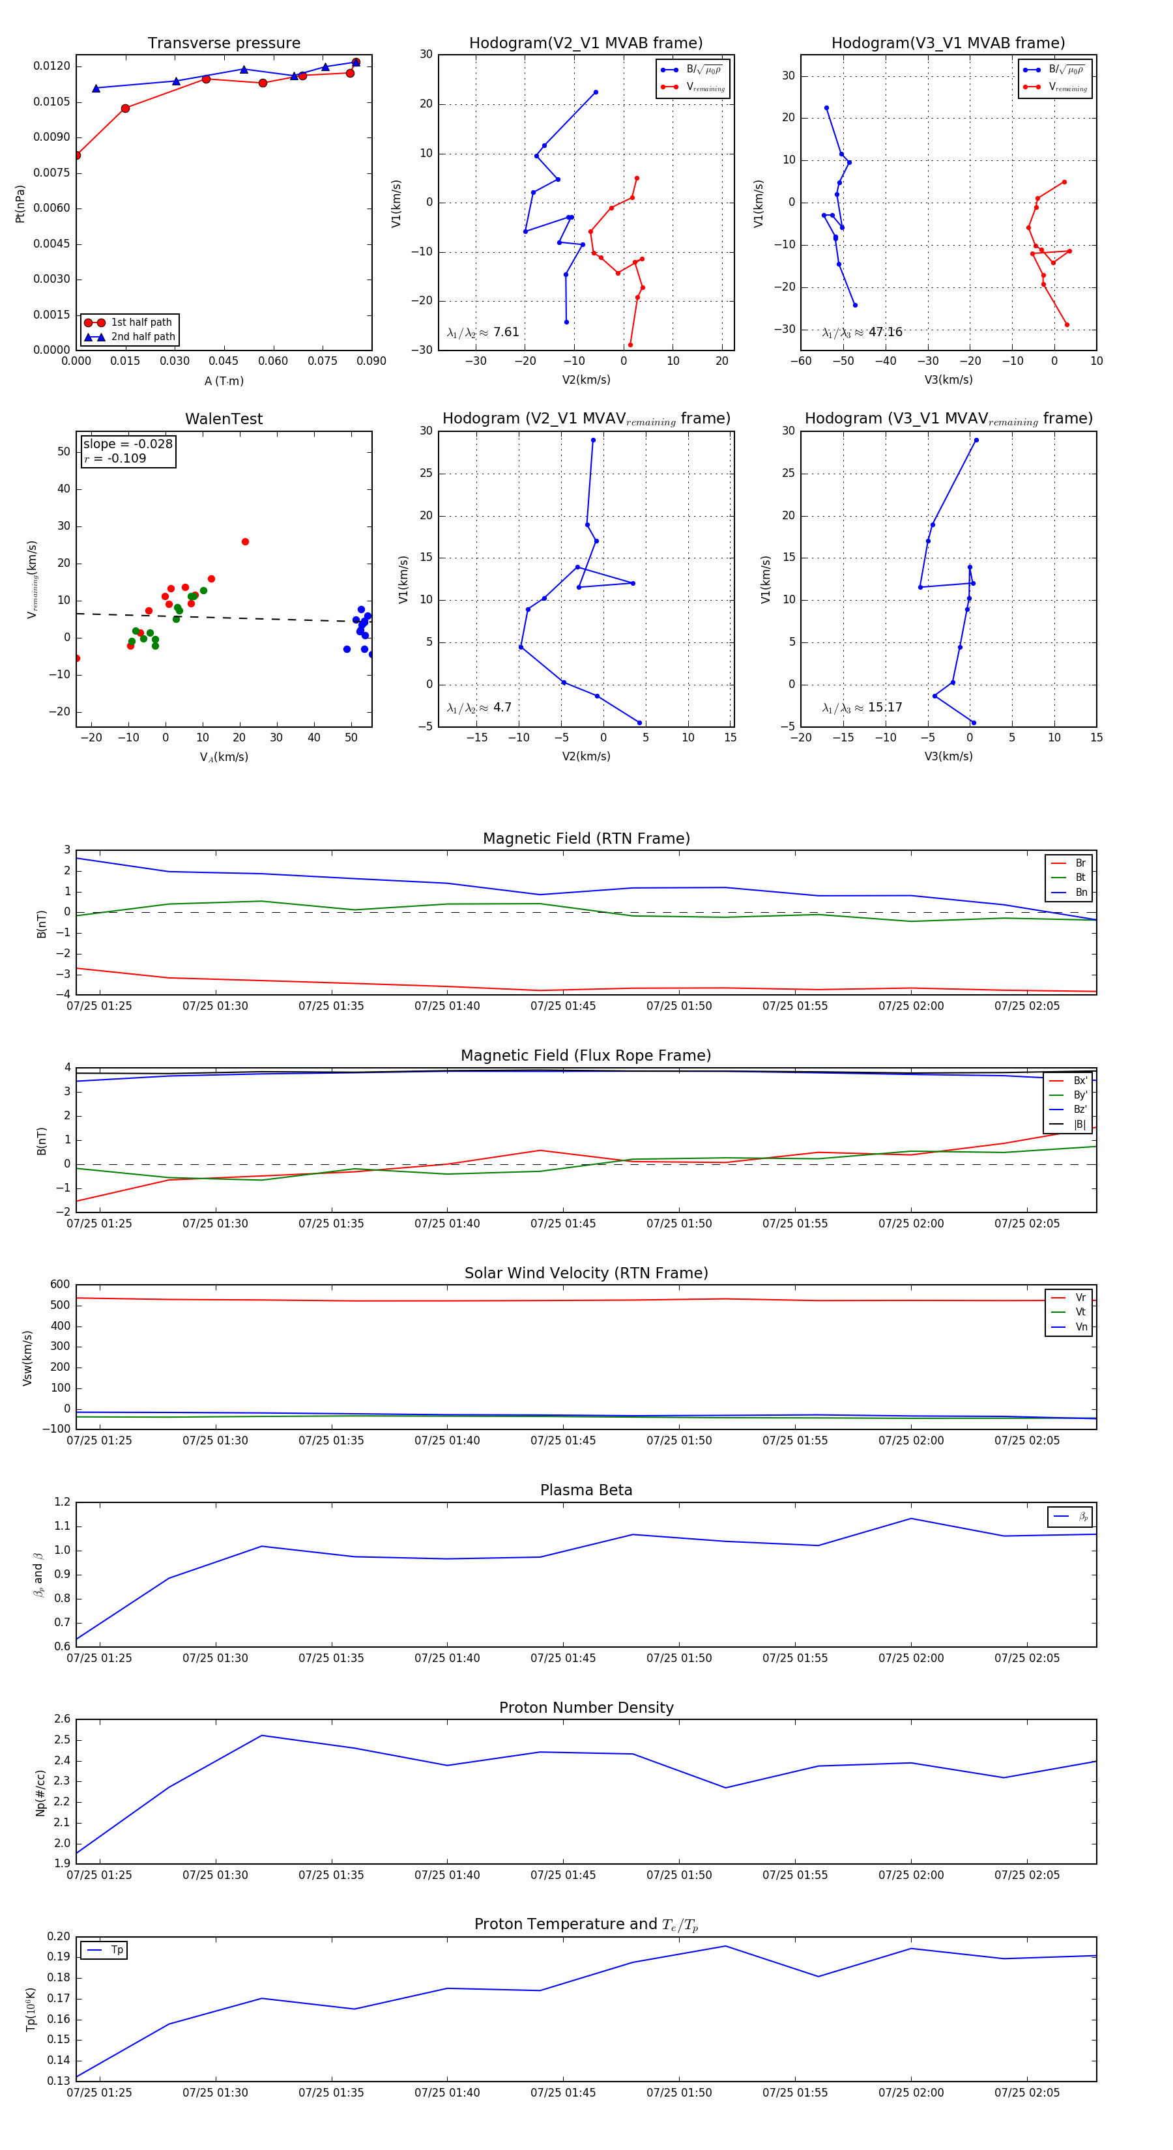Click the "Vremaining(km/s)" y-axis label in WalenTest
The width and height of the screenshot is (1173, 2150).
point(33,579)
